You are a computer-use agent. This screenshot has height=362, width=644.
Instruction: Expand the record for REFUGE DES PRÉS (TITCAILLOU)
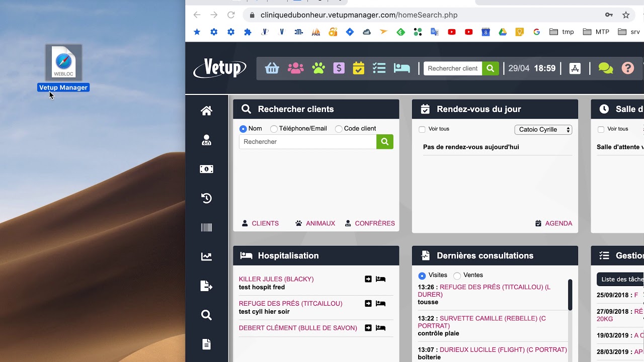coord(368,304)
